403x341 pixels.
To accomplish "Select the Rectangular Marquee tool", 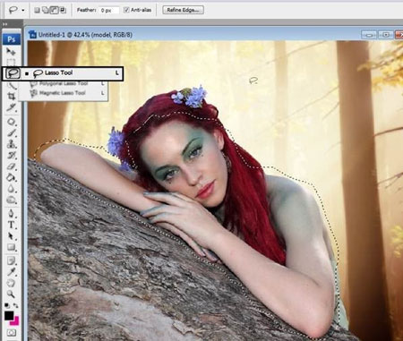I will point(11,63).
